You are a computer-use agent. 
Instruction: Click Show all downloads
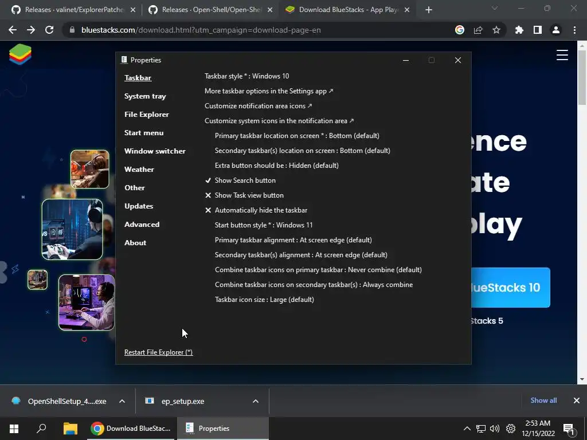pos(543,400)
